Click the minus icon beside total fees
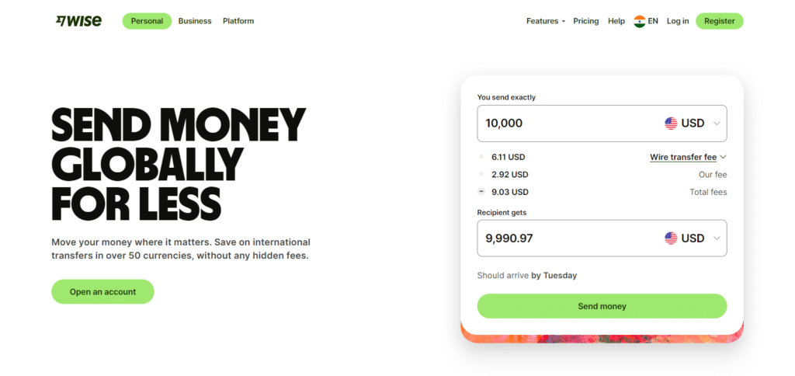 point(481,192)
